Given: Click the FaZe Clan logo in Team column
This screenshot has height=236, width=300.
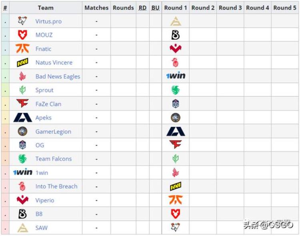Looking at the screenshot, I should click(22, 103).
